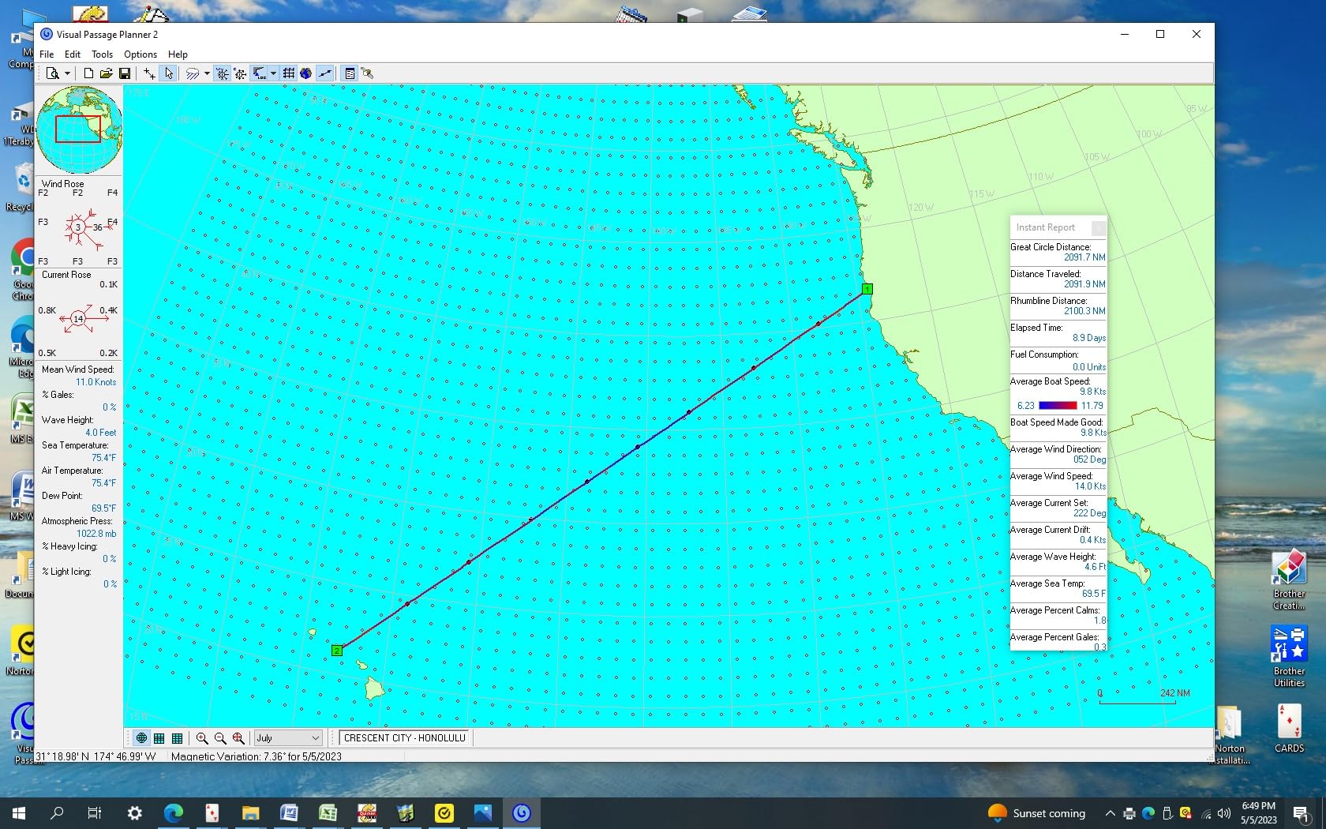Click the green waypoint 2 marker near Honolulu
The height and width of the screenshot is (829, 1326).
click(x=337, y=651)
